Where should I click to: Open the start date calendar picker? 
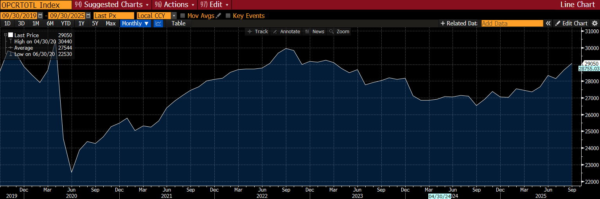pos(40,16)
